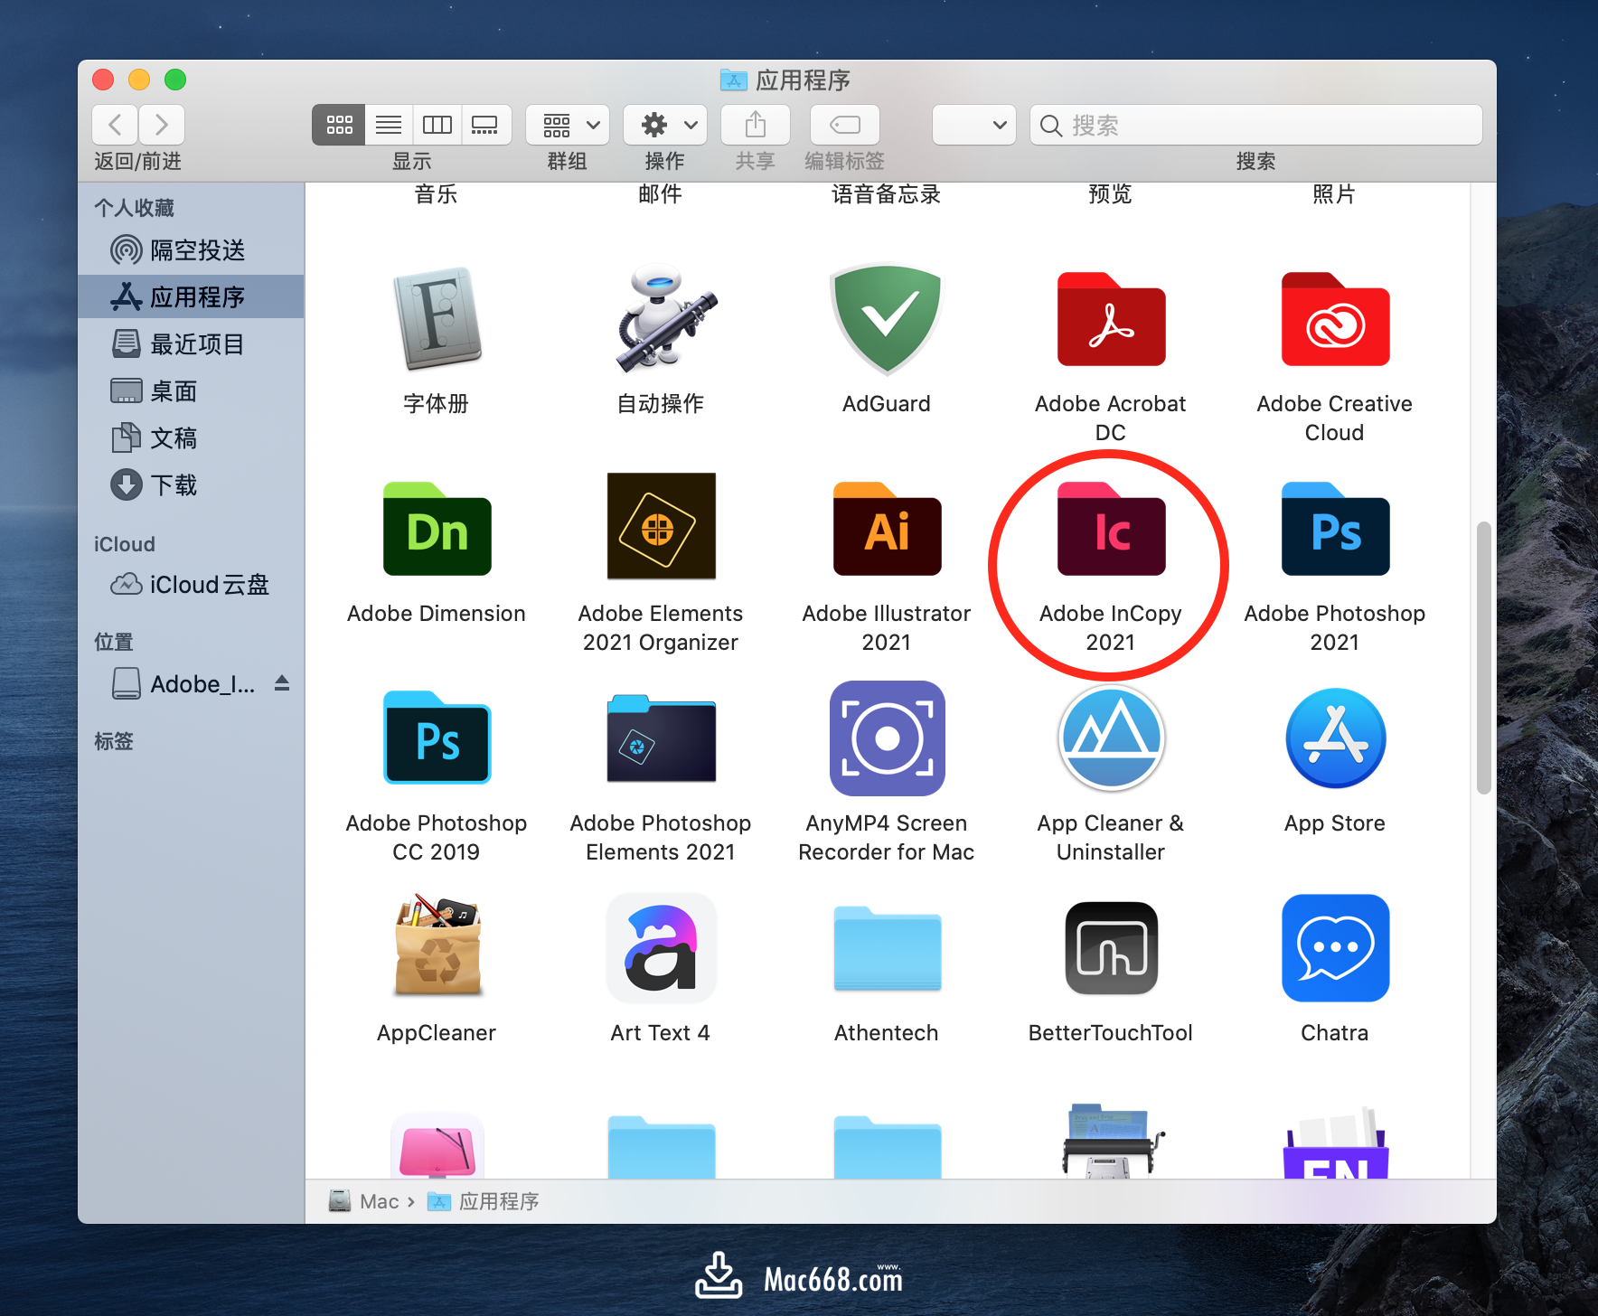Viewport: 1598px width, 1316px height.
Task: Select AnyMP4 Screen Recorder for Mac icon
Action: tap(887, 738)
